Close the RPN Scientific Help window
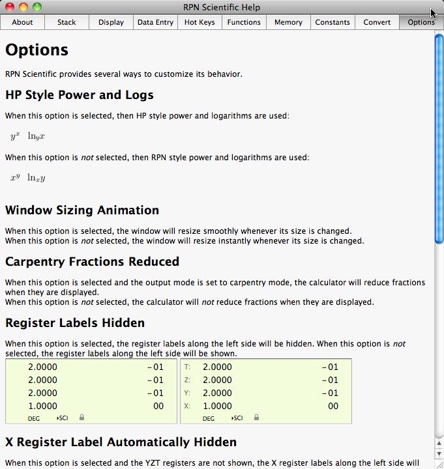444x469 pixels. click(x=10, y=7)
